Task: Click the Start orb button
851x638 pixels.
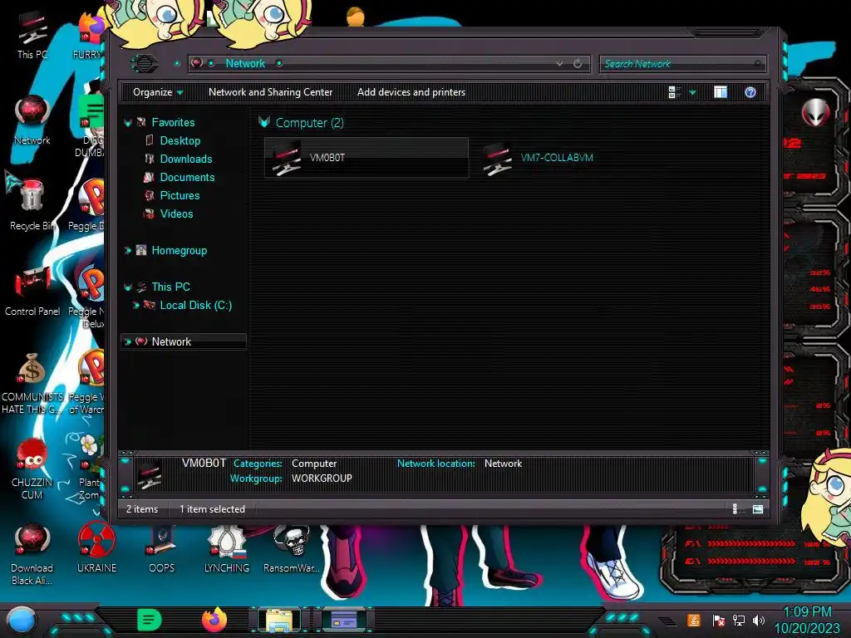Action: tap(21, 620)
